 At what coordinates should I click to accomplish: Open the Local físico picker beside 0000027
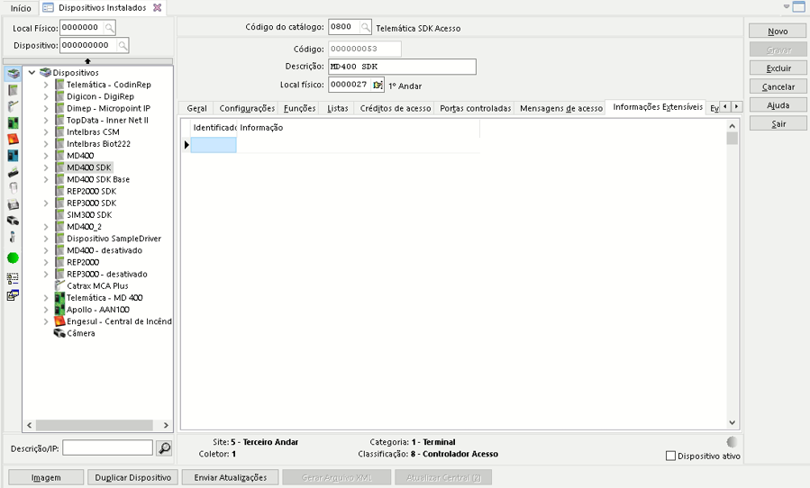click(x=378, y=86)
